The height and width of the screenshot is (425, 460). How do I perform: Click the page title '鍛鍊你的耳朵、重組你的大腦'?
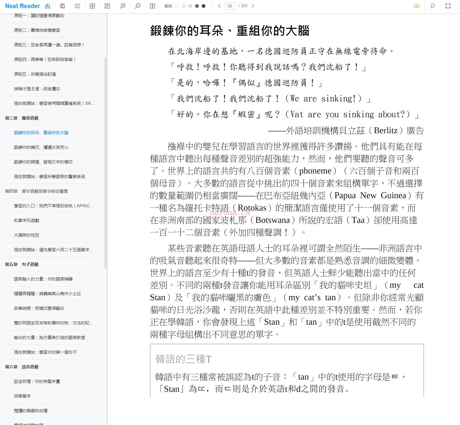tap(230, 31)
